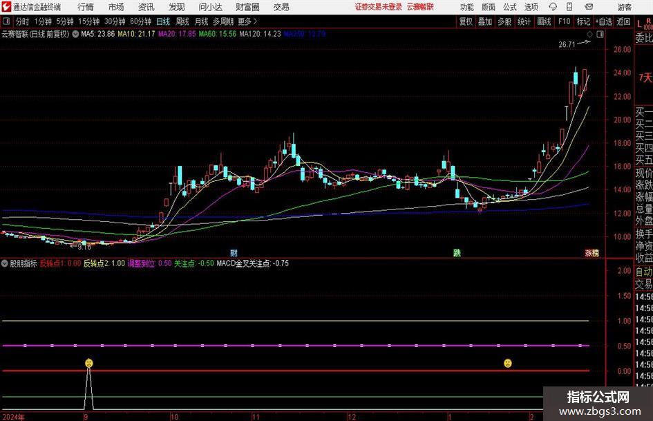Image resolution: width=653 pixels, height=421 pixels.
Task: Toggle the right panel icon atop chart
Action: pyautogui.click(x=600, y=35)
